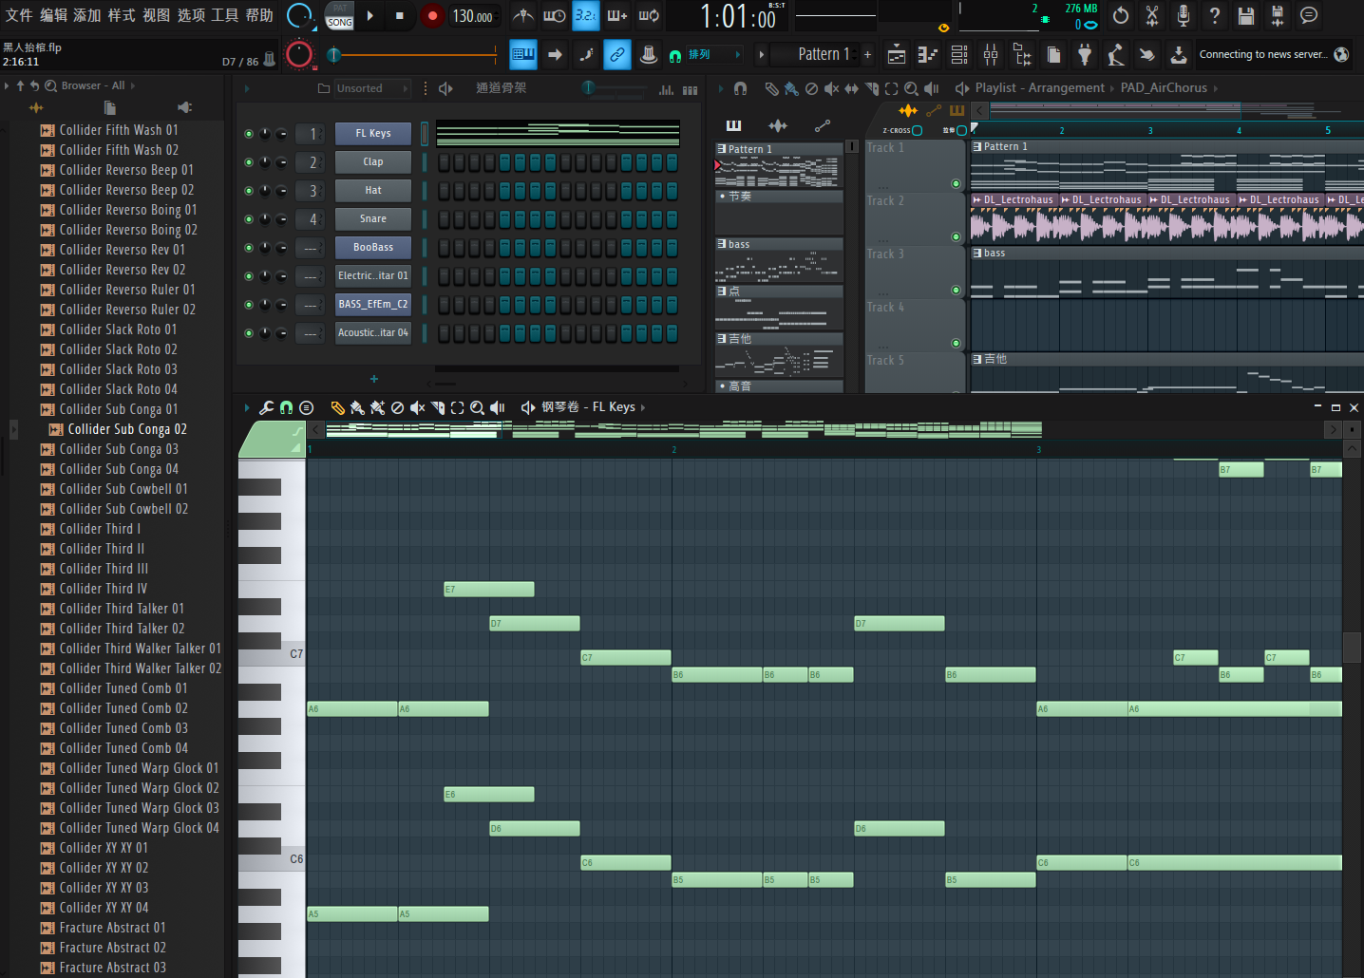Click the metronome icon

click(523, 15)
